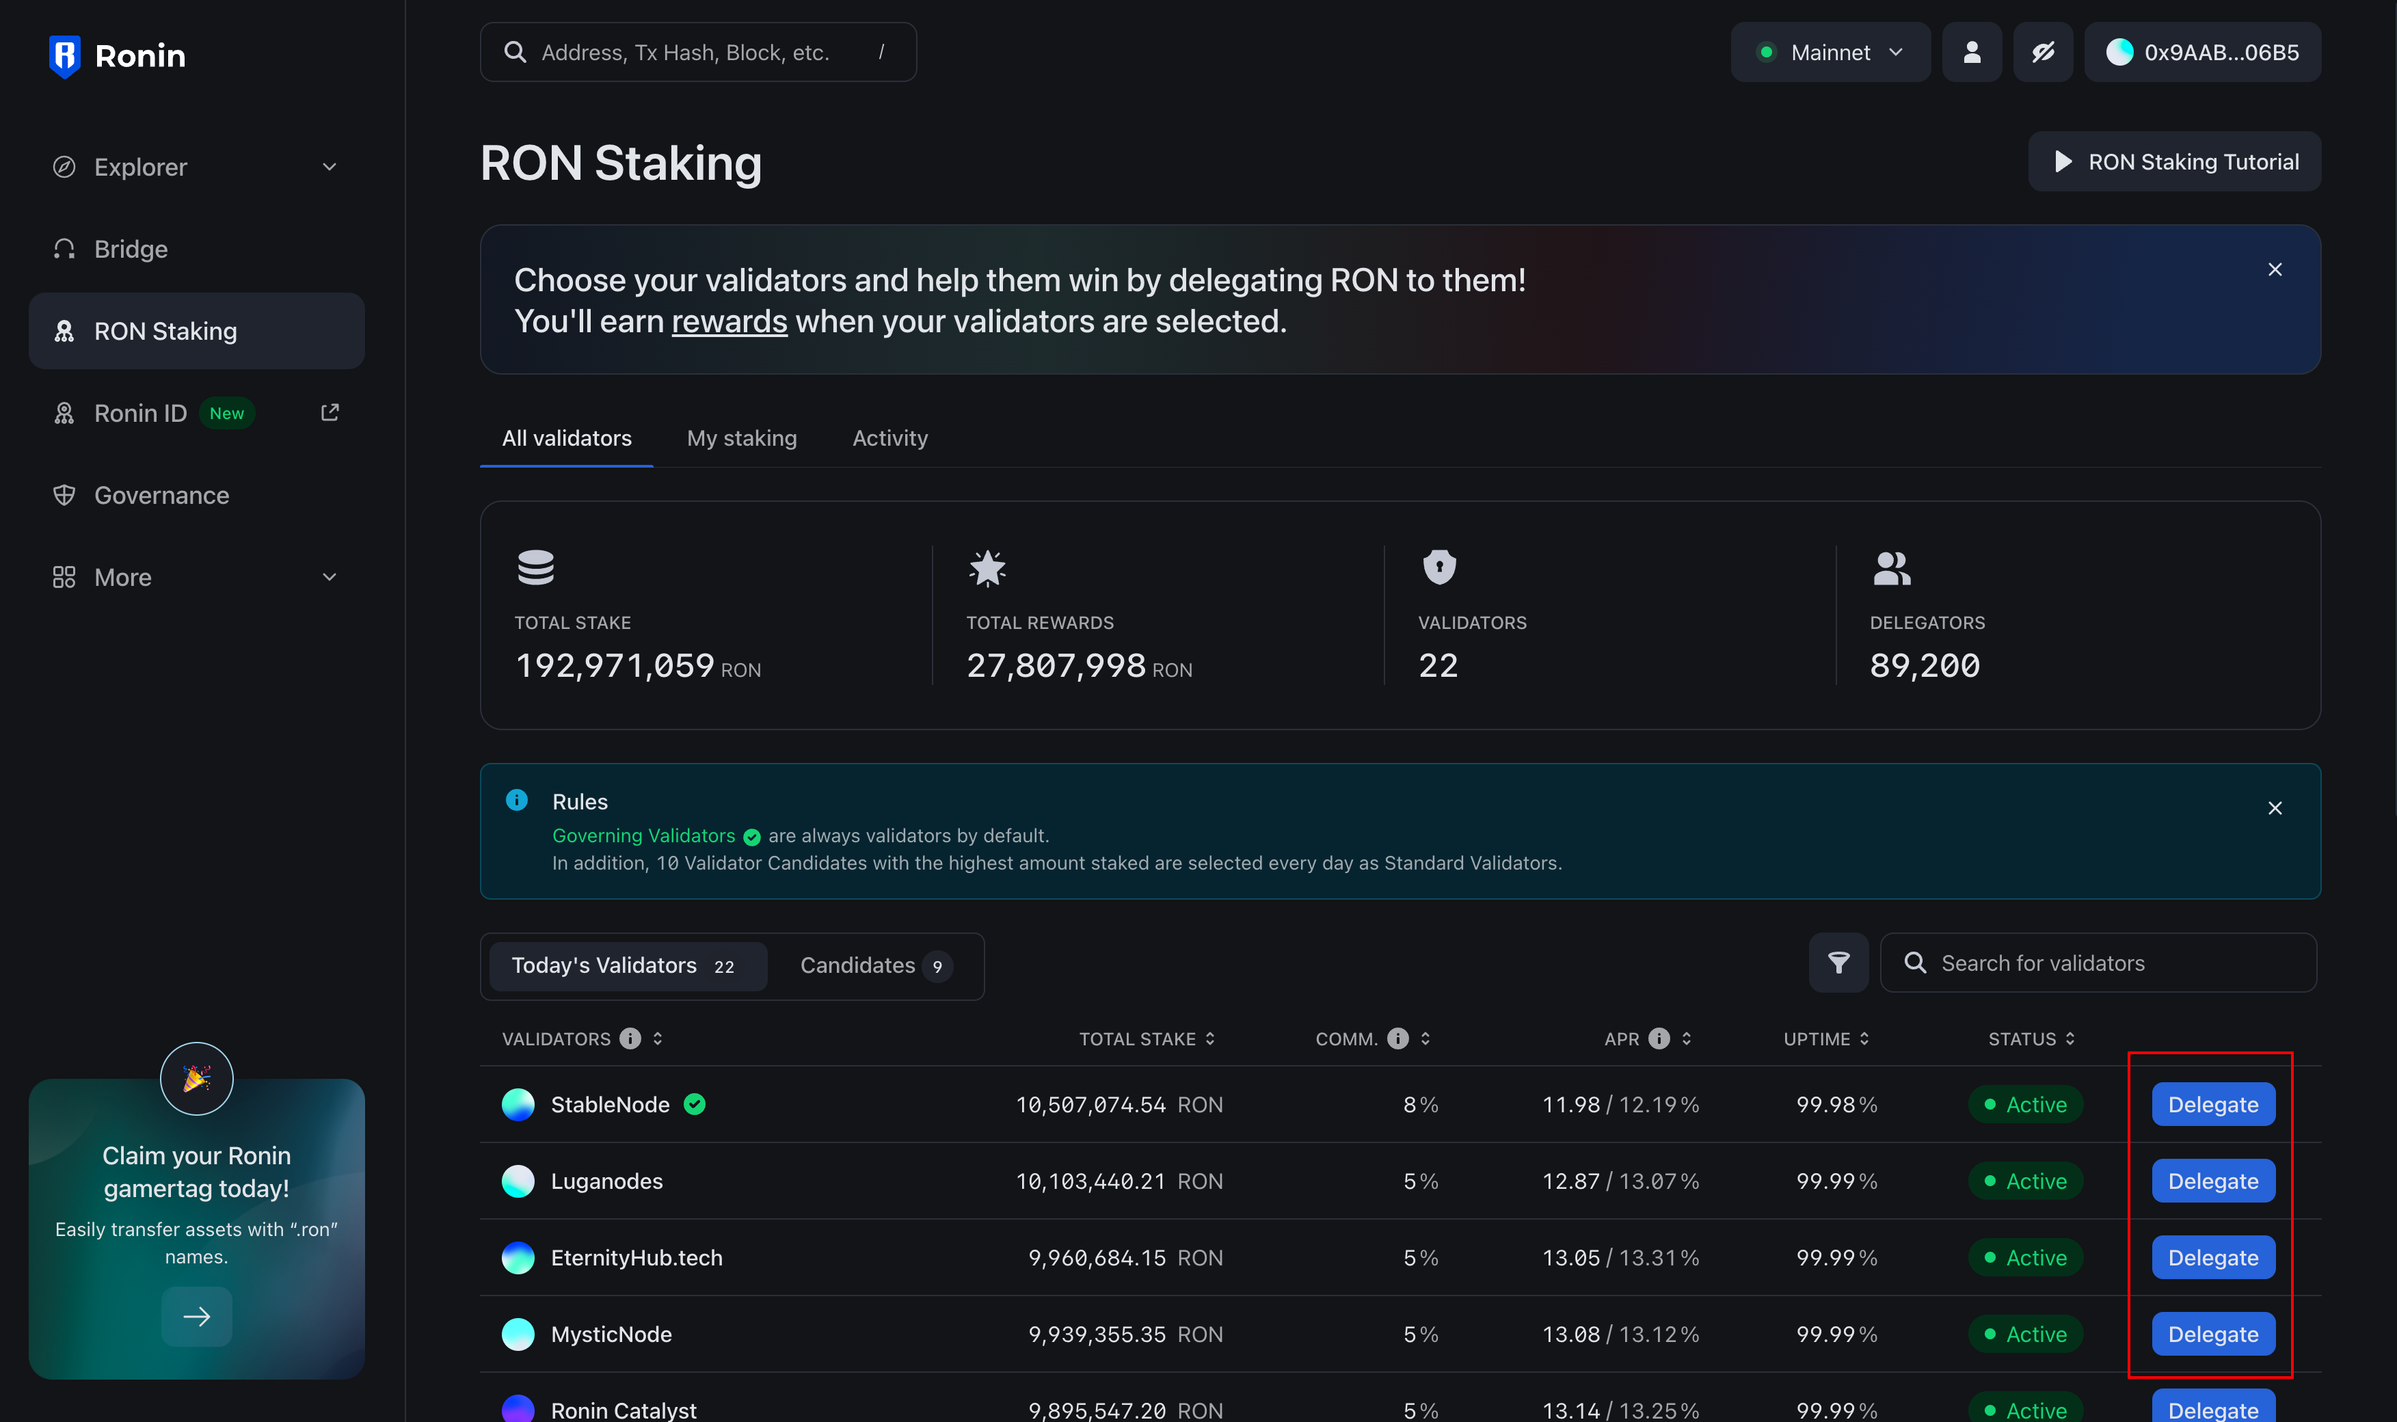Delegate to MysticNode

click(x=2213, y=1334)
